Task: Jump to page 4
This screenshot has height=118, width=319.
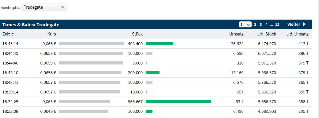Action: point(266,25)
